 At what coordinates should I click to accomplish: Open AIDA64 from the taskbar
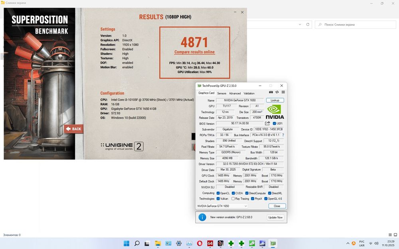click(210, 243)
